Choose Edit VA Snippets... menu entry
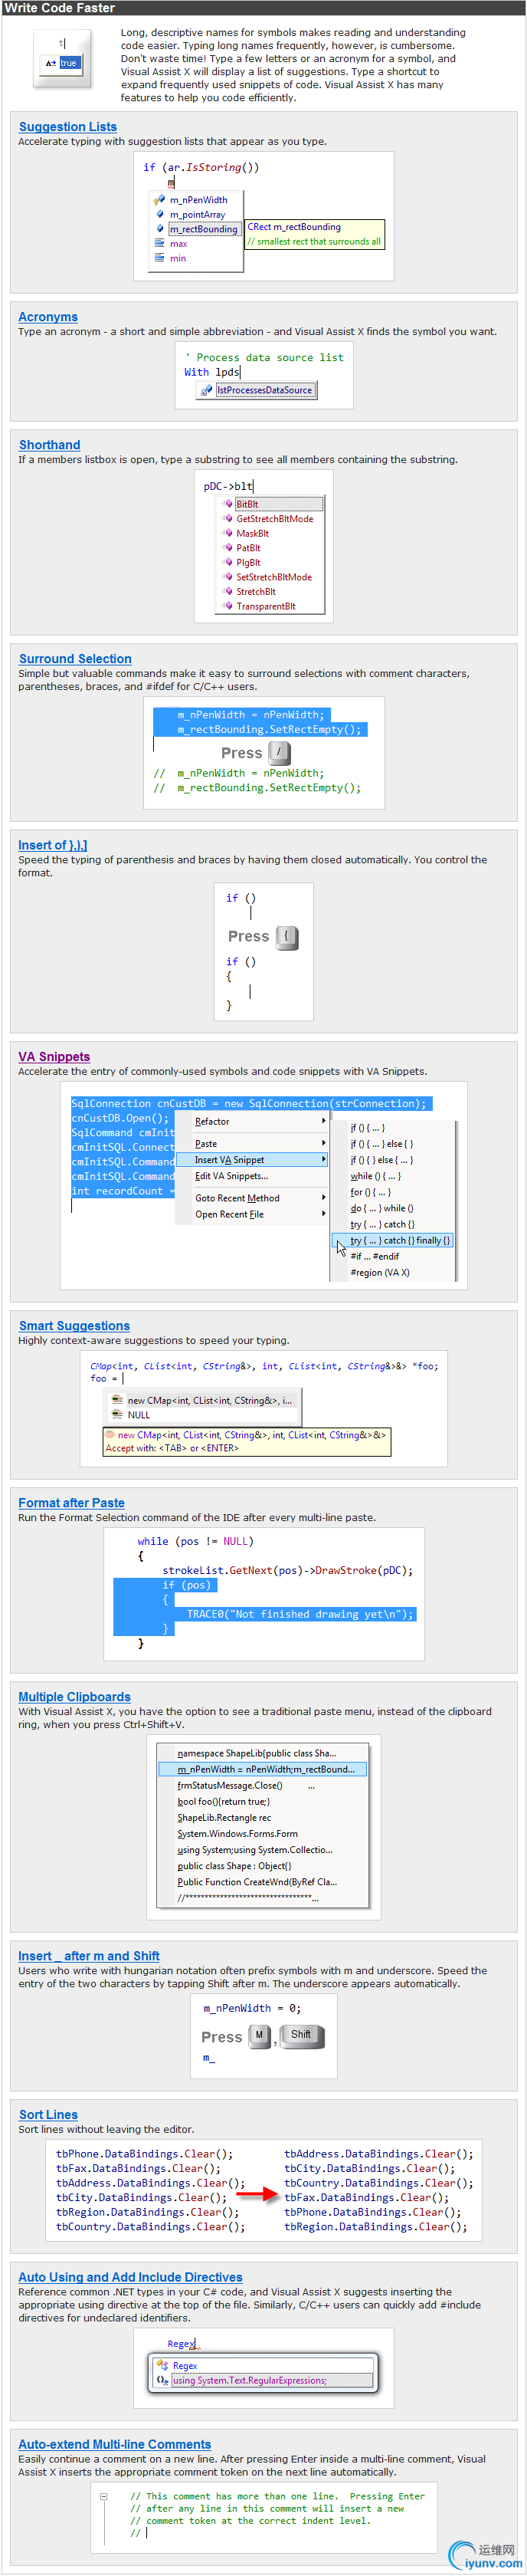Viewport: 527px width, 2576px height. pyautogui.click(x=251, y=1176)
